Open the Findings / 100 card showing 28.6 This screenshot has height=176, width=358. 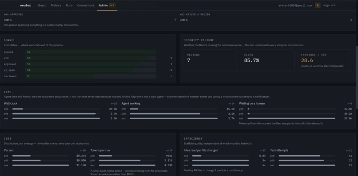click(x=325, y=60)
